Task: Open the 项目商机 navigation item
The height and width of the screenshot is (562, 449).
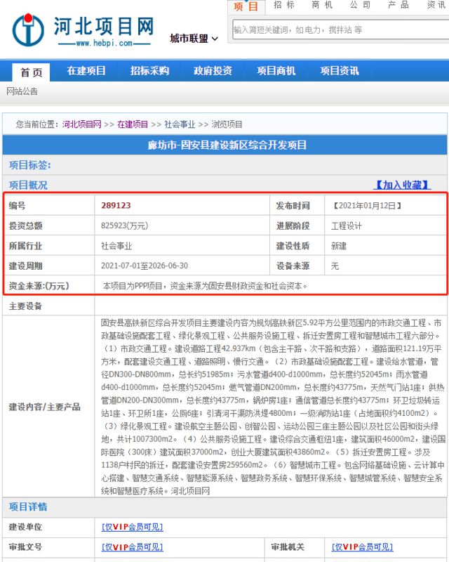Action: coord(276,71)
